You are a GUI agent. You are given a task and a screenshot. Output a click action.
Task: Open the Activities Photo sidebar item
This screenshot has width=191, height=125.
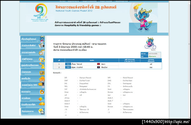coord(32,59)
